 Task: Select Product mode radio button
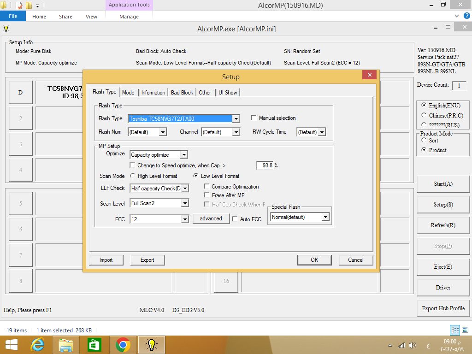coord(424,150)
